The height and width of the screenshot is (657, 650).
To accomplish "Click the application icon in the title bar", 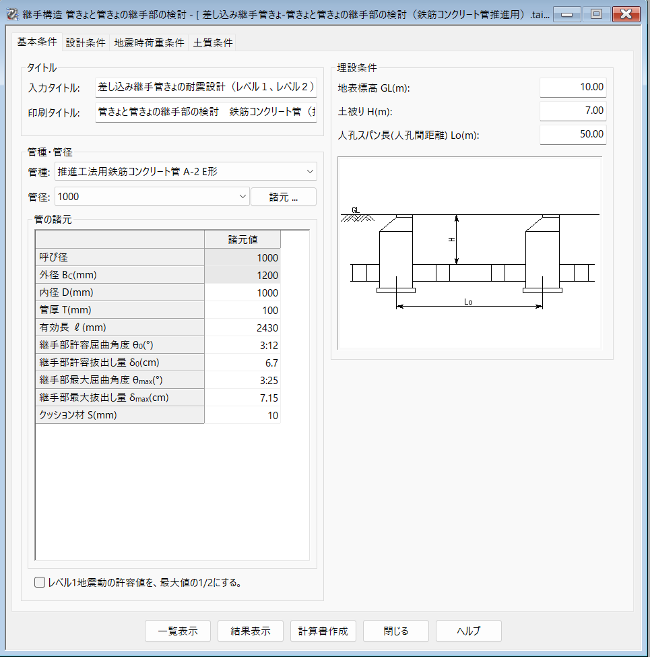I will pyautogui.click(x=11, y=13).
